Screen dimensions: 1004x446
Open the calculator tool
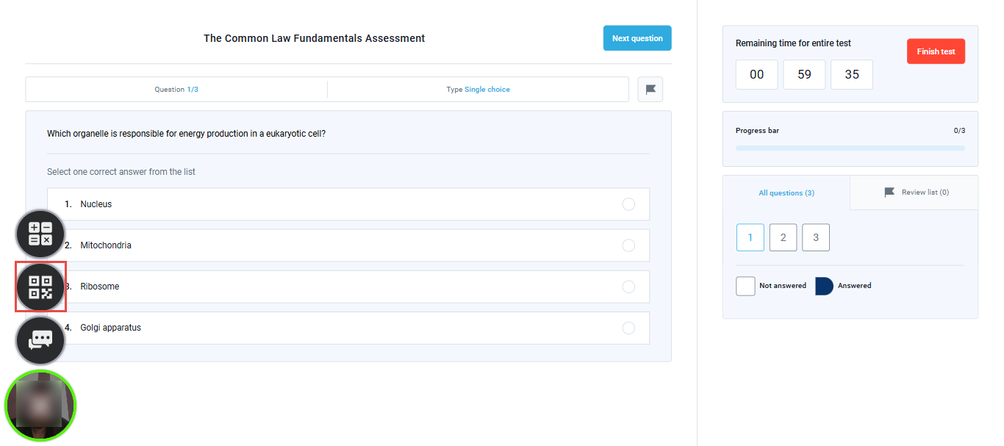[x=40, y=234]
